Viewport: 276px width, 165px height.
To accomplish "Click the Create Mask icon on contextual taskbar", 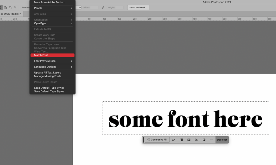I will pos(189,140).
